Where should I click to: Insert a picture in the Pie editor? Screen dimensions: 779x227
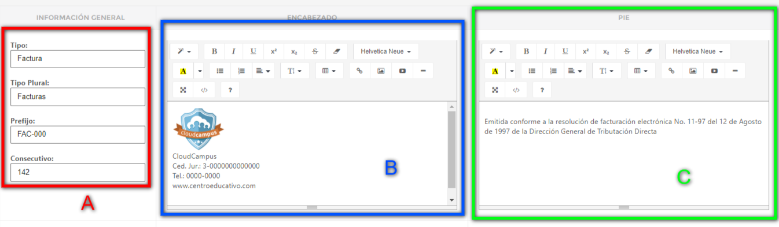coord(693,70)
